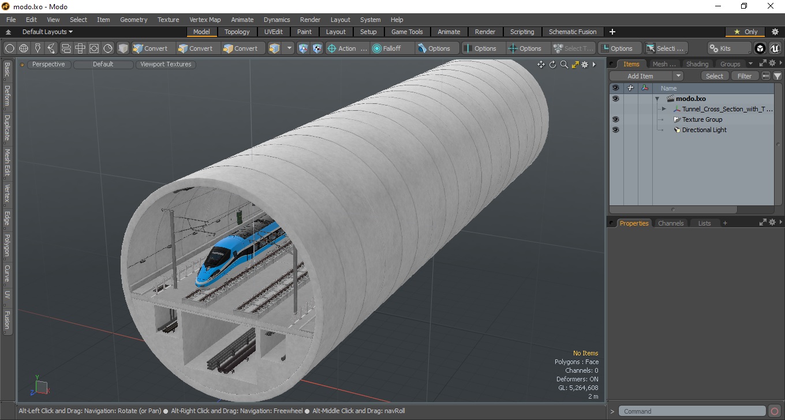Open the Default Layouts dropdown
This screenshot has width=785, height=420.
coord(47,32)
